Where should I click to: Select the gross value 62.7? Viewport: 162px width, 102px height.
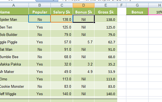pos(106,41)
